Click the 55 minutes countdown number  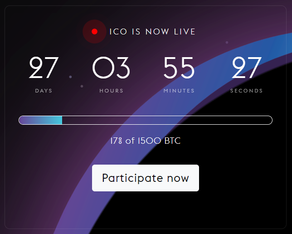pyautogui.click(x=179, y=68)
